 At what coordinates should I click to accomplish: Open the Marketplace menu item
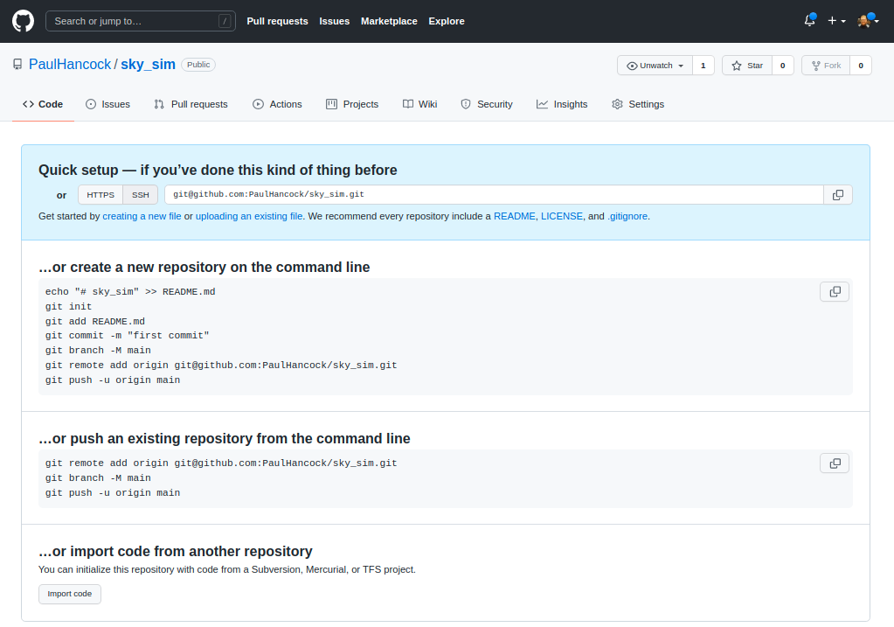389,21
